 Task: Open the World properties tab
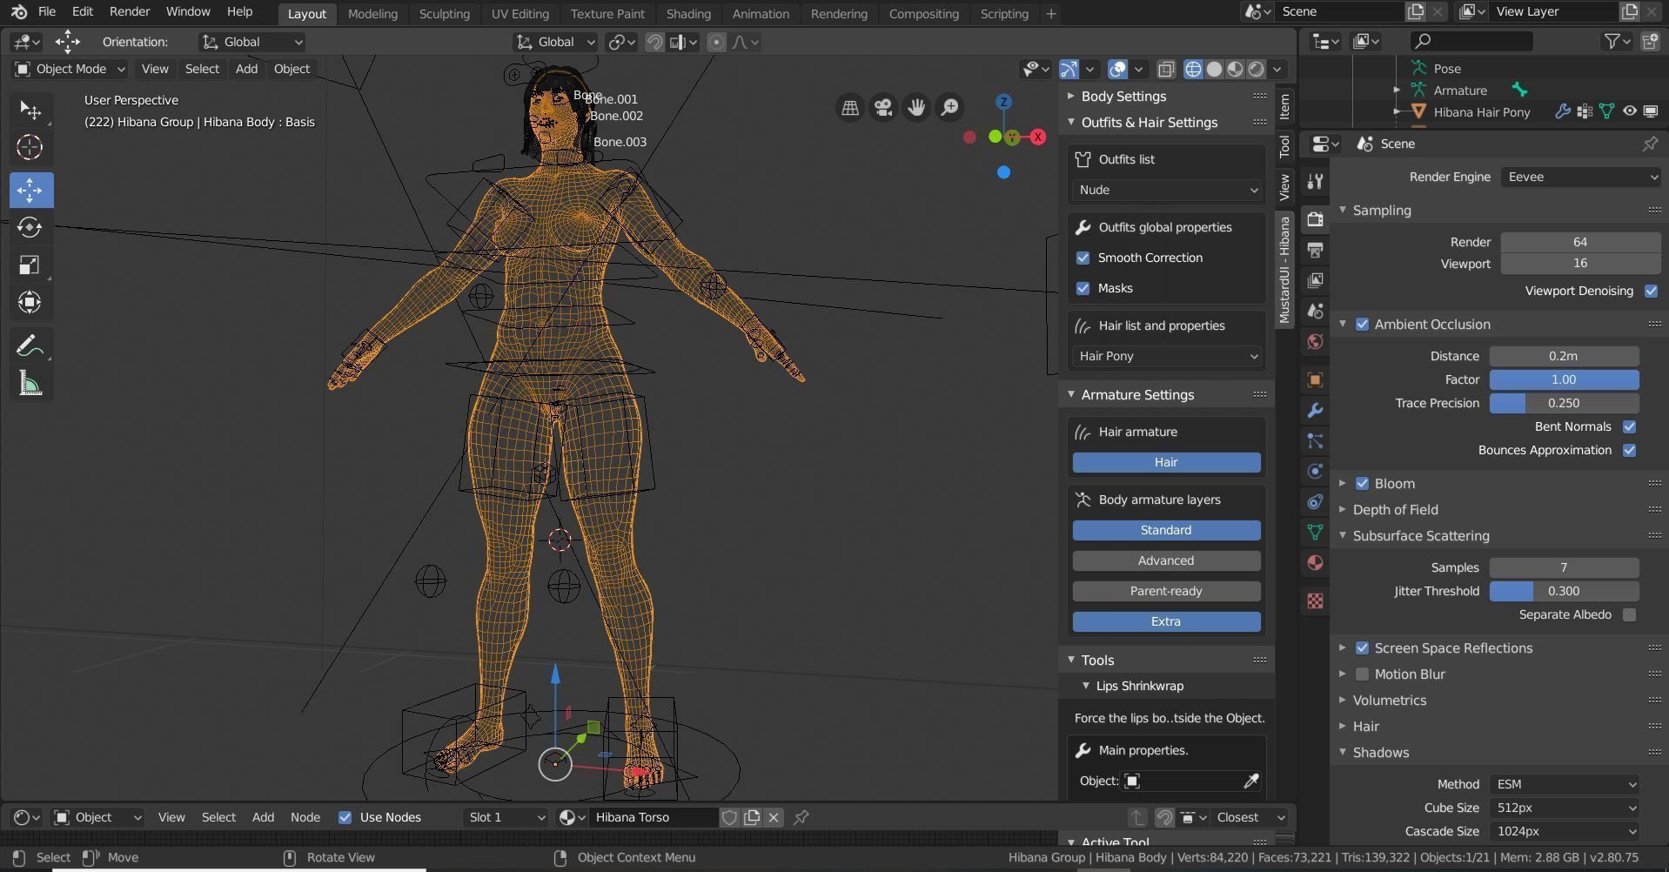click(1315, 341)
